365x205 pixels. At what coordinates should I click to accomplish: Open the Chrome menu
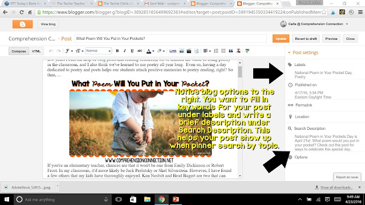point(360,13)
